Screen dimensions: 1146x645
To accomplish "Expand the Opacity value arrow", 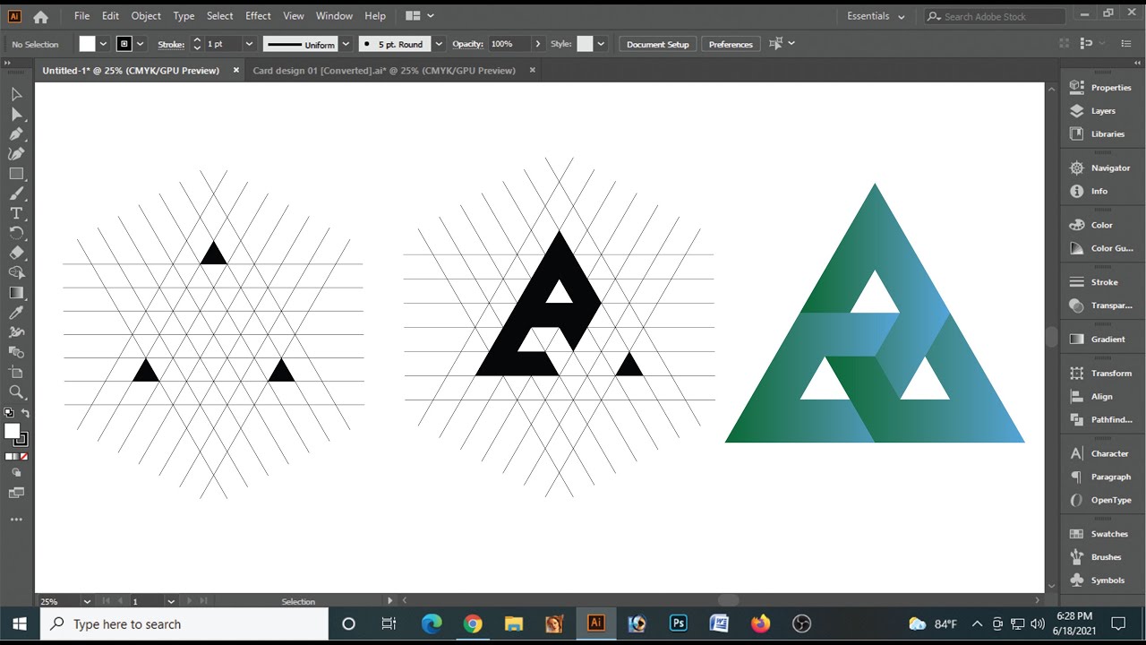I will point(537,44).
